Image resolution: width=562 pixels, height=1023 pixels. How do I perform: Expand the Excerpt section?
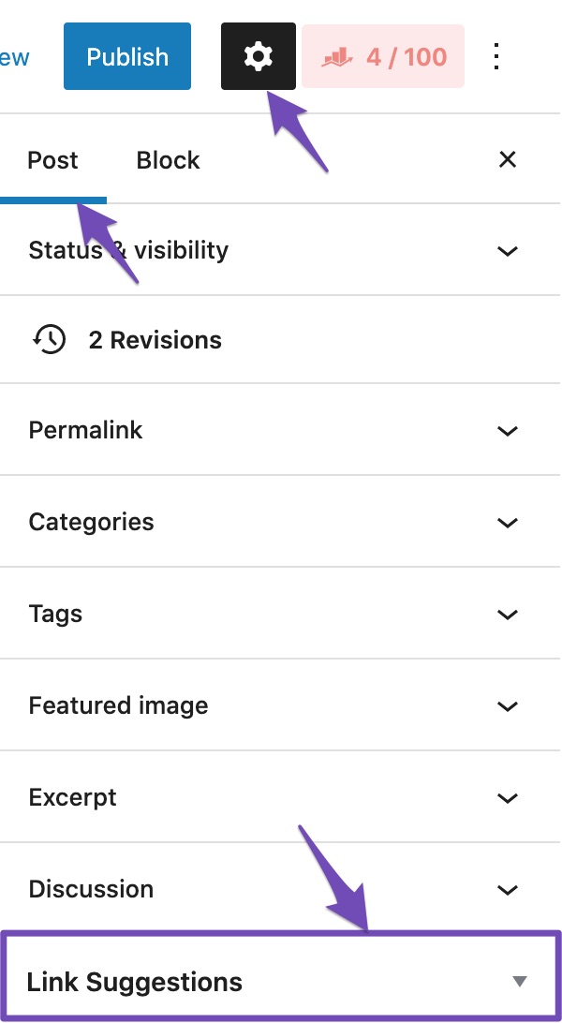point(281,797)
